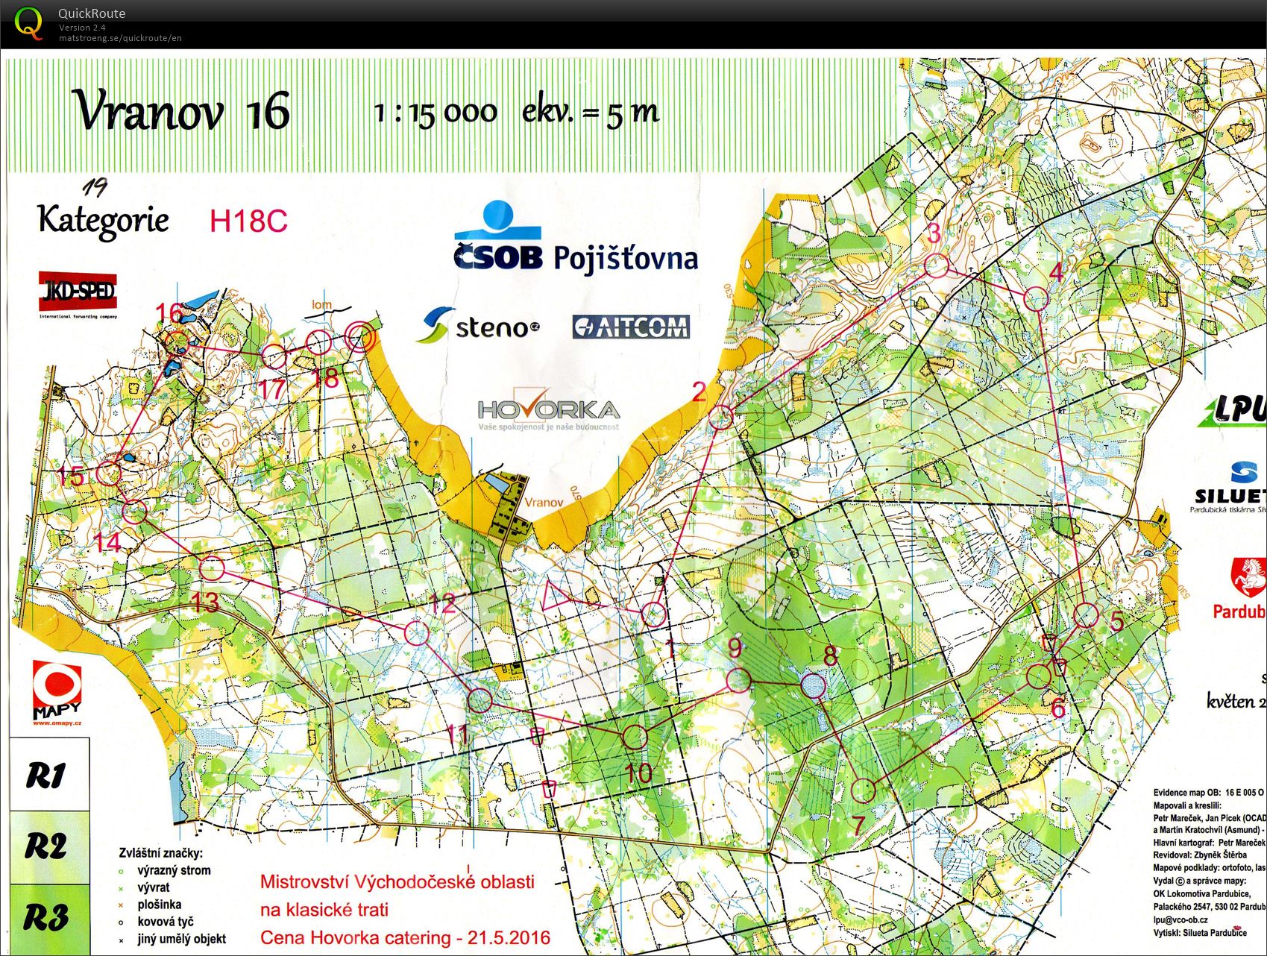
Task: Select control circle numbered 6
Action: [1039, 676]
